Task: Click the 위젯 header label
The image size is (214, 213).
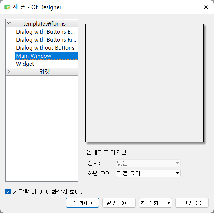Action: tap(44, 72)
